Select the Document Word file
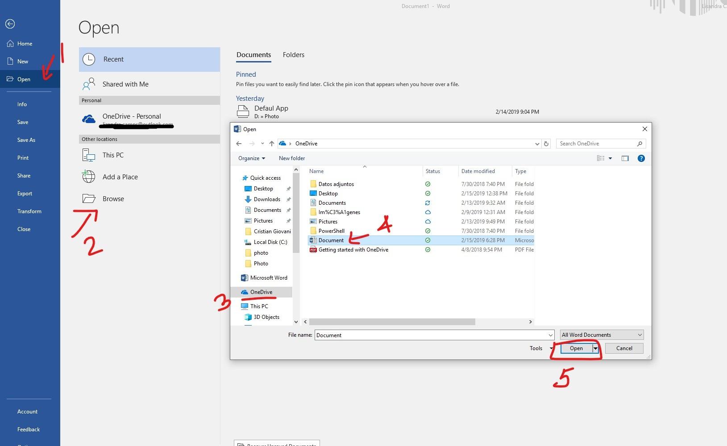This screenshot has width=727, height=446. click(x=331, y=240)
